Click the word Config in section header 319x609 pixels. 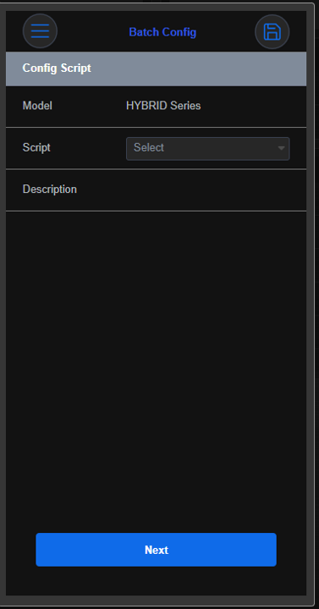pos(38,68)
